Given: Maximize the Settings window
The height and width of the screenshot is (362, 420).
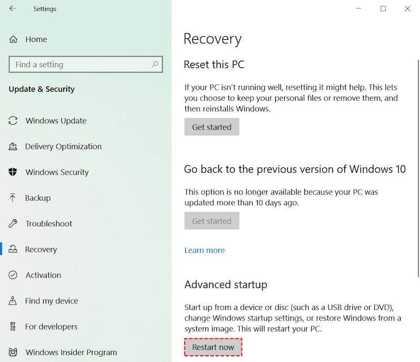Looking at the screenshot, I should pos(383,8).
